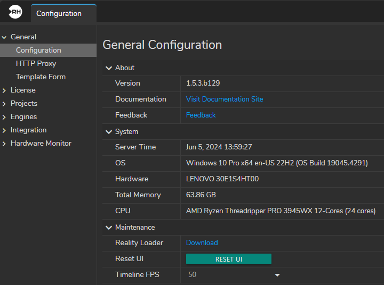Open Template Form page
Viewport: 384px width, 285px height.
pos(41,77)
